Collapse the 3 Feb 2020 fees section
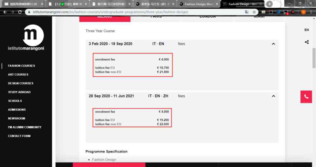Image resolution: width=316 pixels, height=167 pixels. [273, 44]
